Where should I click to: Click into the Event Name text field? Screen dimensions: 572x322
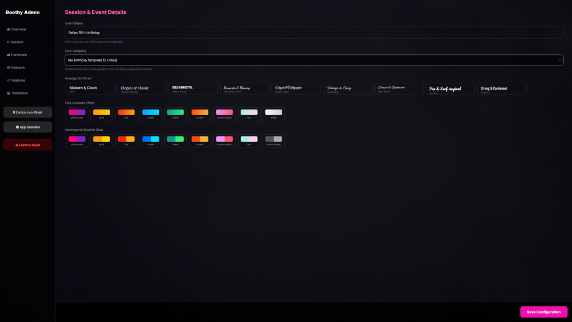pos(313,32)
